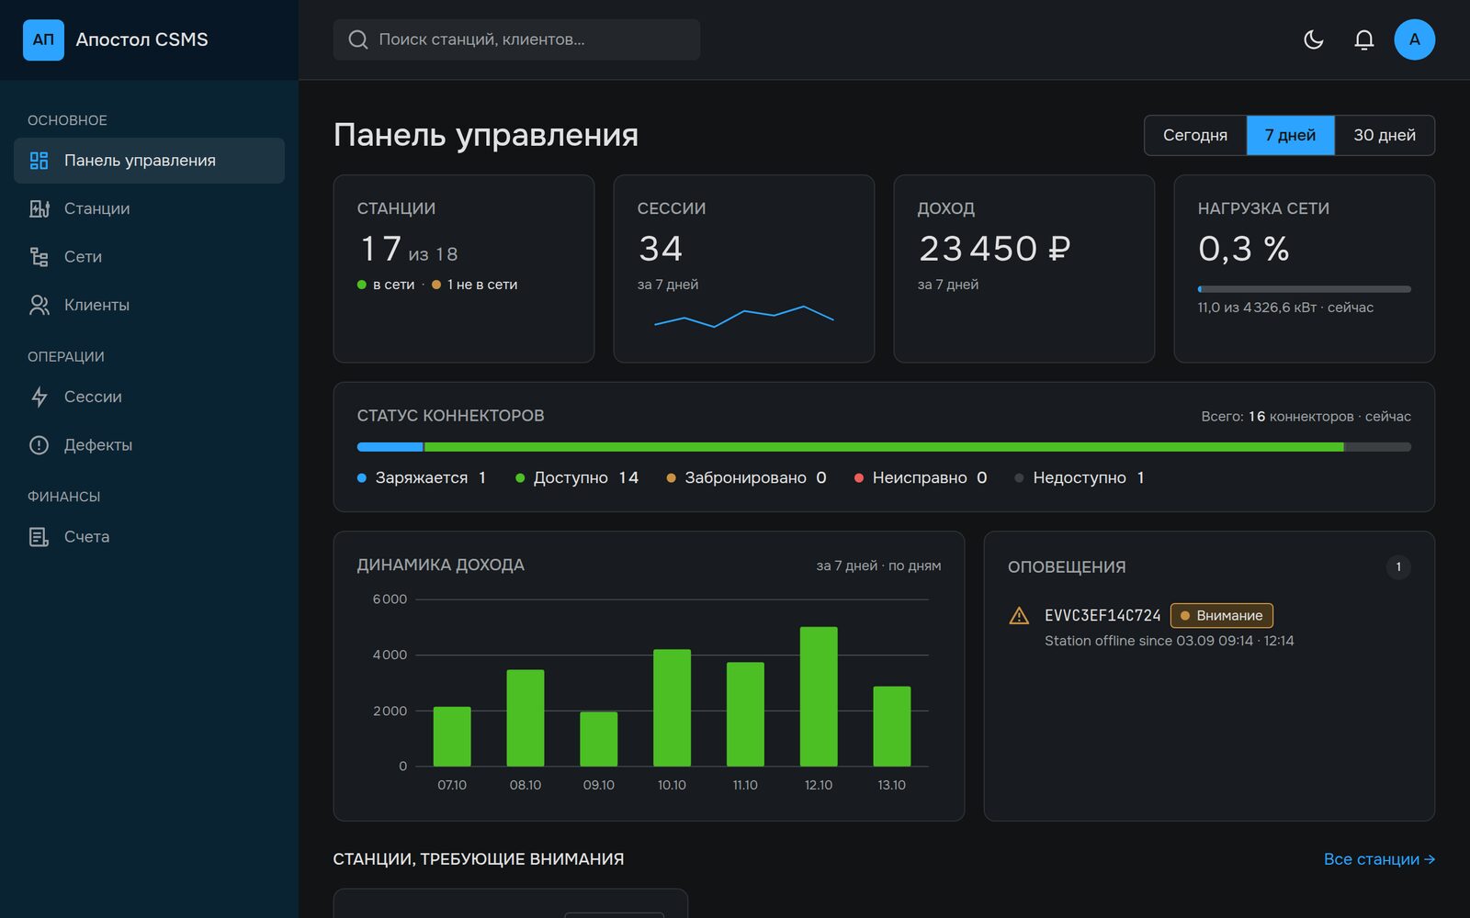
Task: Click the Недоступно 1 legend item
Action: 1080,477
